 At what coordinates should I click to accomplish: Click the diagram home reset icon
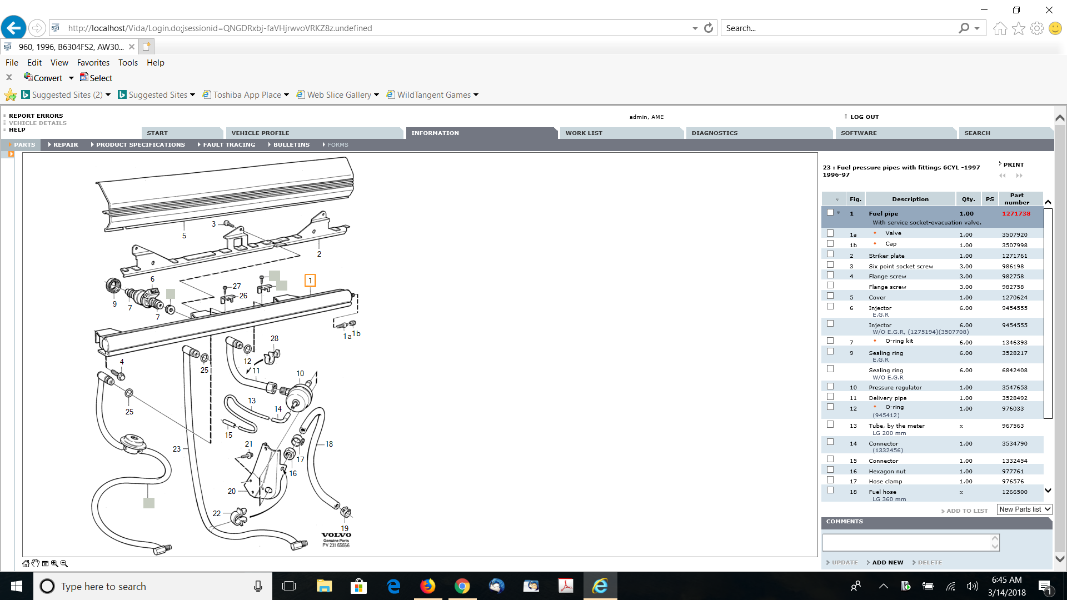tap(26, 563)
